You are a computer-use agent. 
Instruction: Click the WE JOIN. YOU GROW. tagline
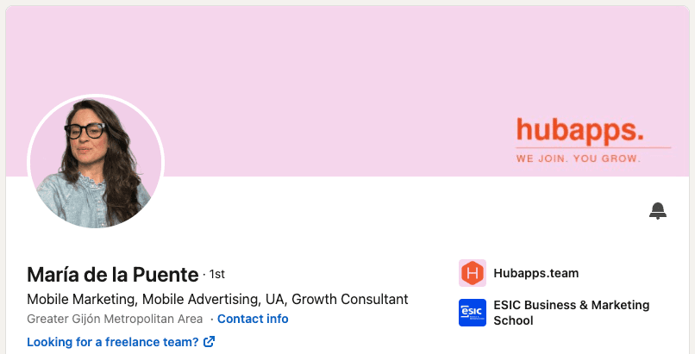(579, 158)
